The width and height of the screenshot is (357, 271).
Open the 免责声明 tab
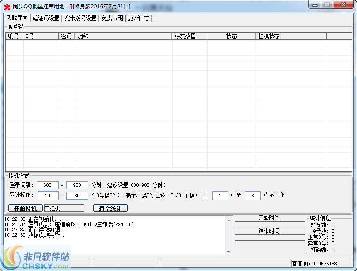click(112, 18)
